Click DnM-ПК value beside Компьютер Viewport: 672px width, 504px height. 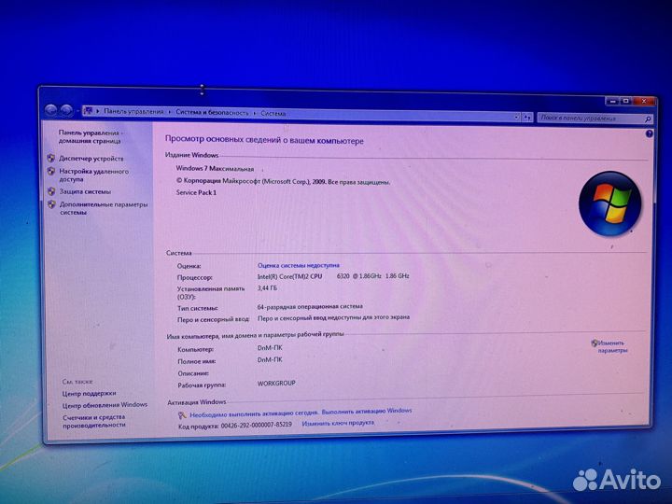click(x=270, y=347)
